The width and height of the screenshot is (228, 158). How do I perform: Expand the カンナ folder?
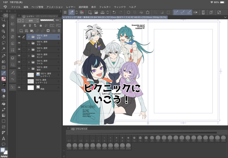point(29,56)
